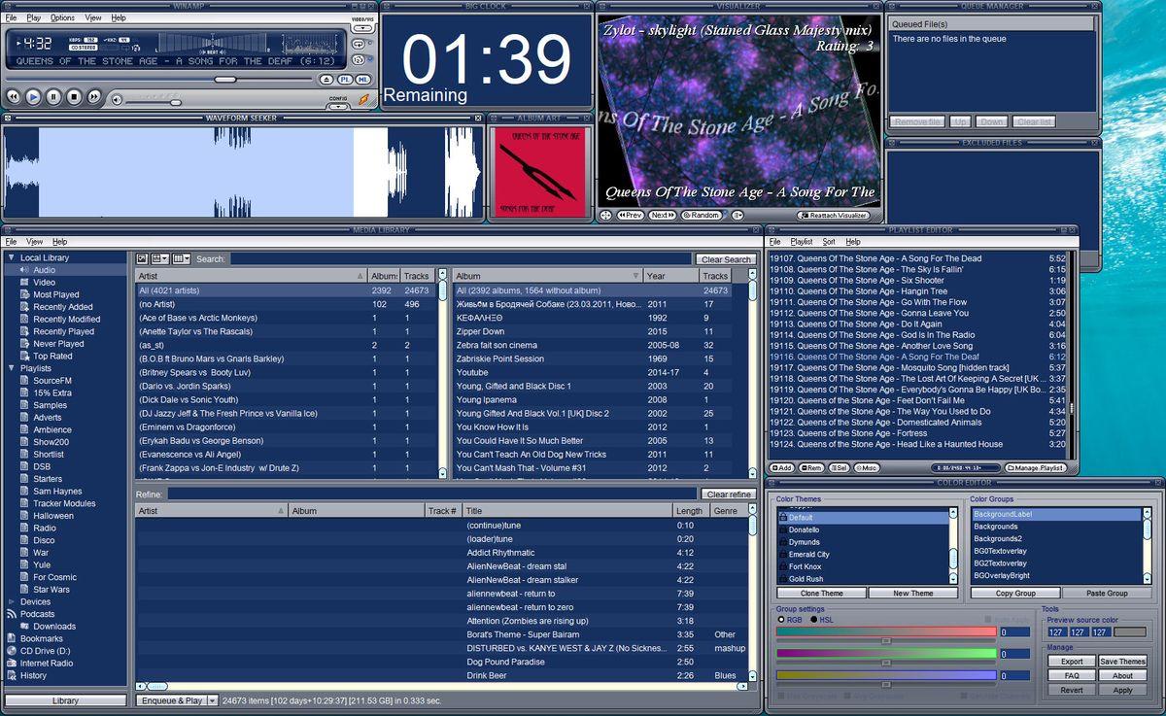Click the Previous track button in Winamp
The height and width of the screenshot is (716, 1166).
pos(14,97)
